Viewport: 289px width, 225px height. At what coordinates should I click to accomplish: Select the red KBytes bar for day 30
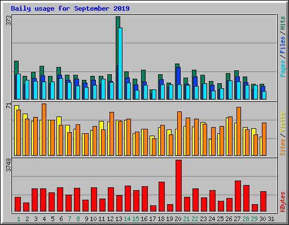263,201
